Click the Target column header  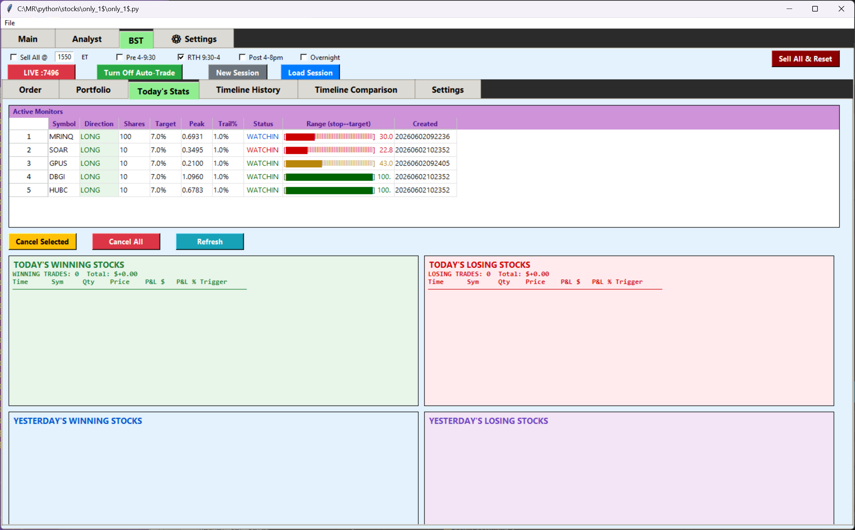pyautogui.click(x=165, y=124)
